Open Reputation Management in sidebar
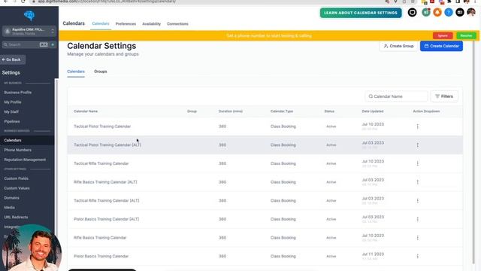This screenshot has width=481, height=271. [x=25, y=160]
